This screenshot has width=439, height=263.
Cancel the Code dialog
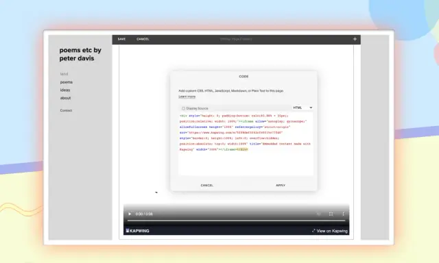click(207, 186)
